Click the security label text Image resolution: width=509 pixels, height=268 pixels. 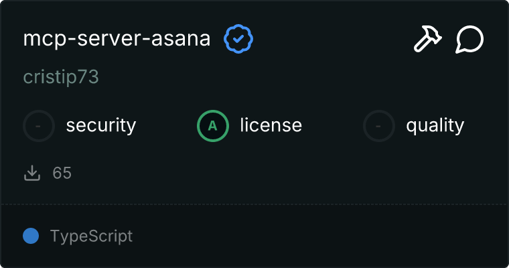(x=100, y=125)
